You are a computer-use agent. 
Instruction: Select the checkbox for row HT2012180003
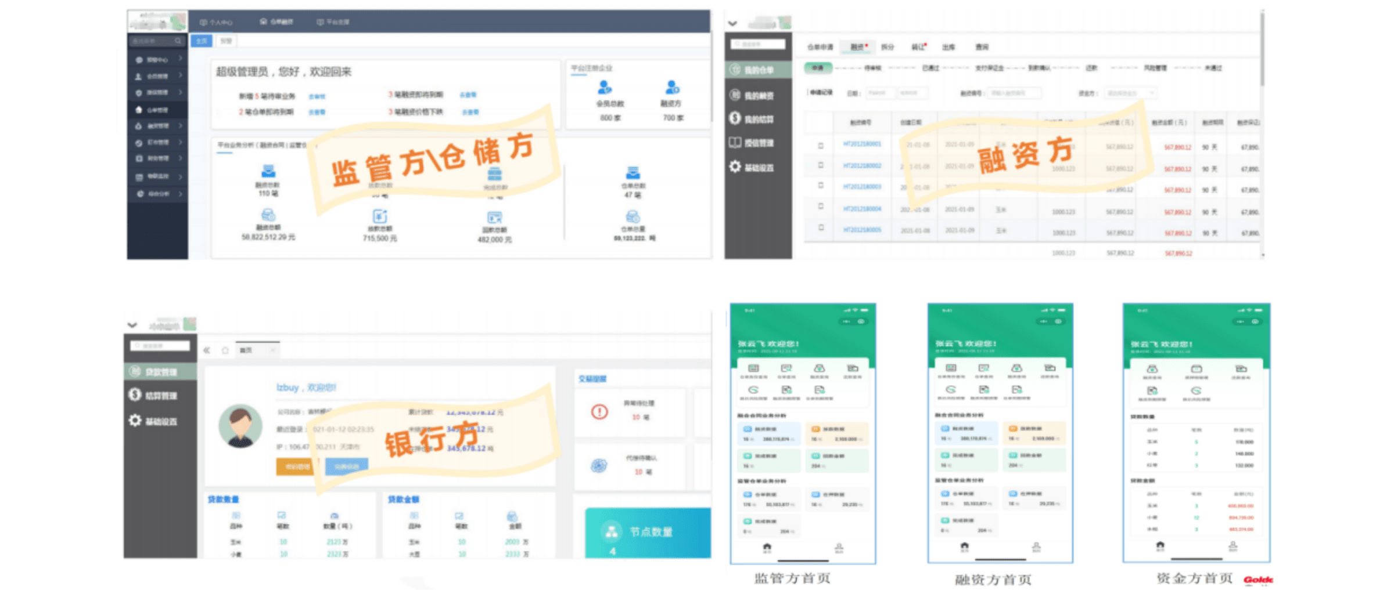pyautogui.click(x=821, y=186)
